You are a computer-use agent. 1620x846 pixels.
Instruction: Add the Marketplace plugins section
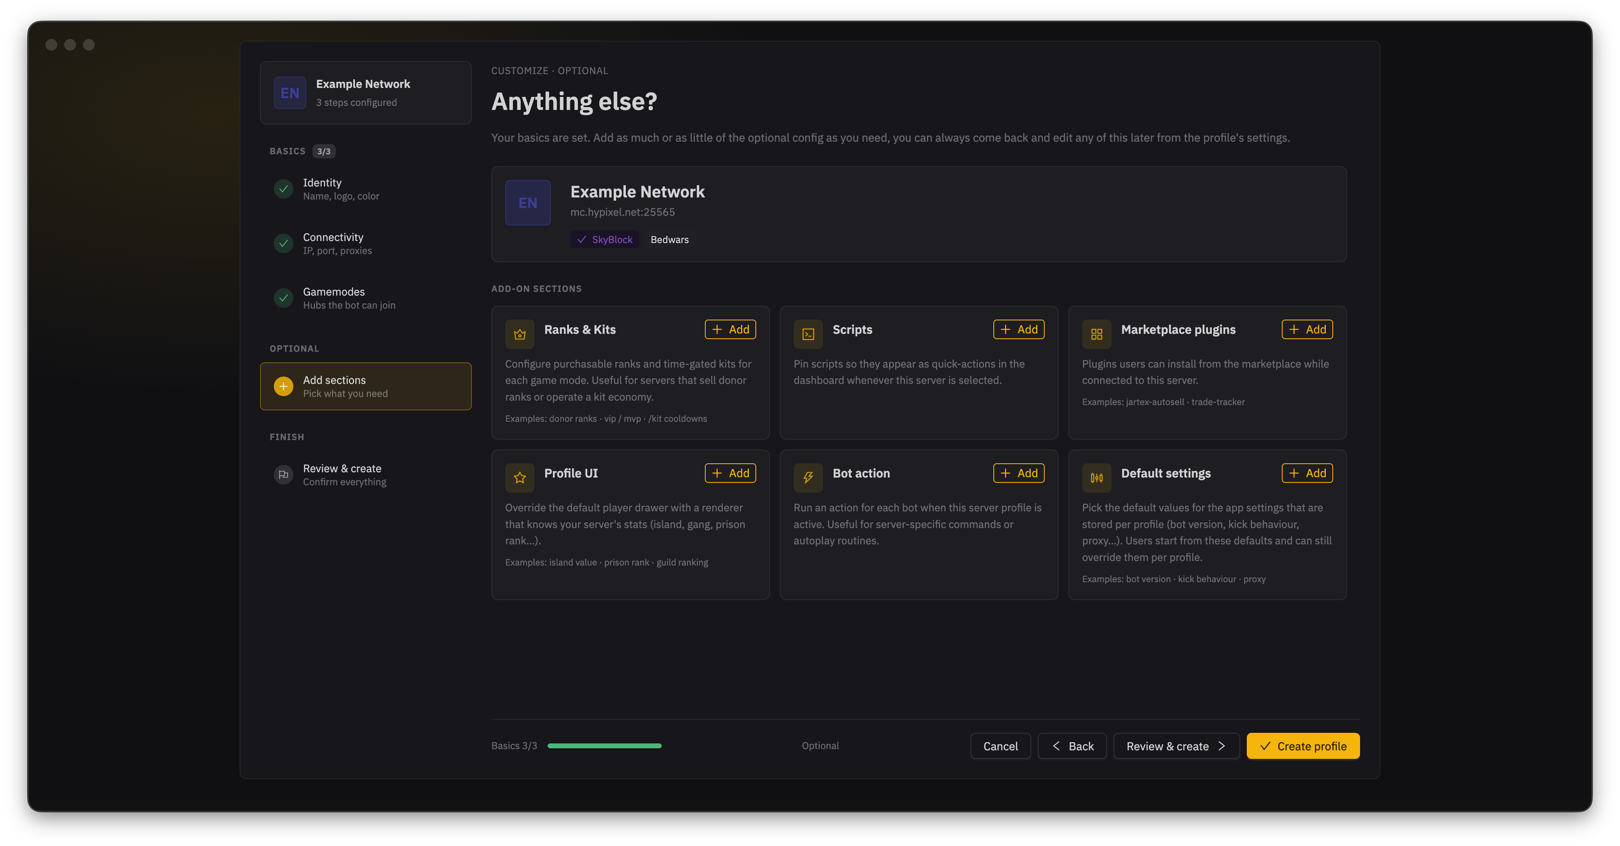pos(1307,329)
